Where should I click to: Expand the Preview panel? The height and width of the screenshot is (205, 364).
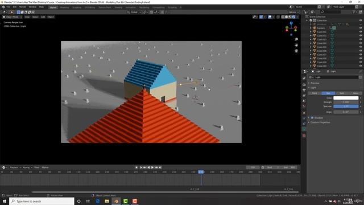[315, 83]
